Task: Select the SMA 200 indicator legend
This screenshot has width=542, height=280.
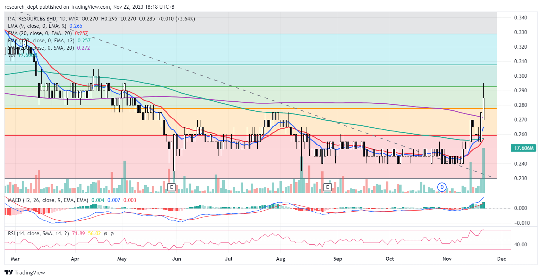Action: (41, 48)
